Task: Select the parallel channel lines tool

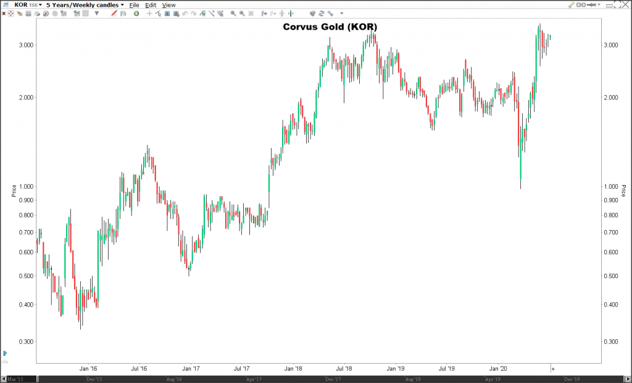Action: coord(220,14)
